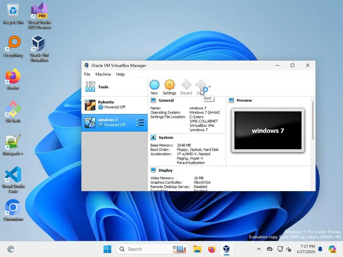Open the Firefox desktop shortcut
The height and width of the screenshot is (257, 343).
click(13, 79)
